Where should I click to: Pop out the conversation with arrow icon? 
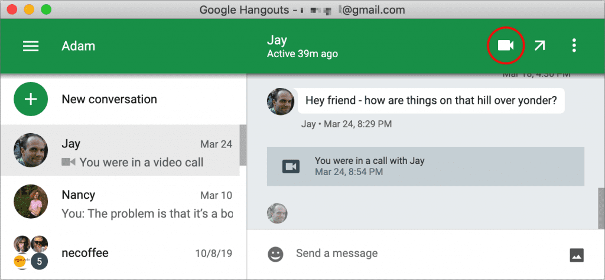click(539, 45)
